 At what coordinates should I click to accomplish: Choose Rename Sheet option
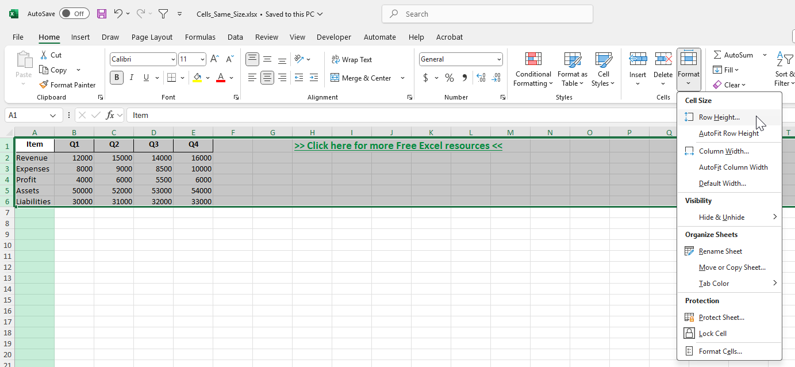point(730,251)
